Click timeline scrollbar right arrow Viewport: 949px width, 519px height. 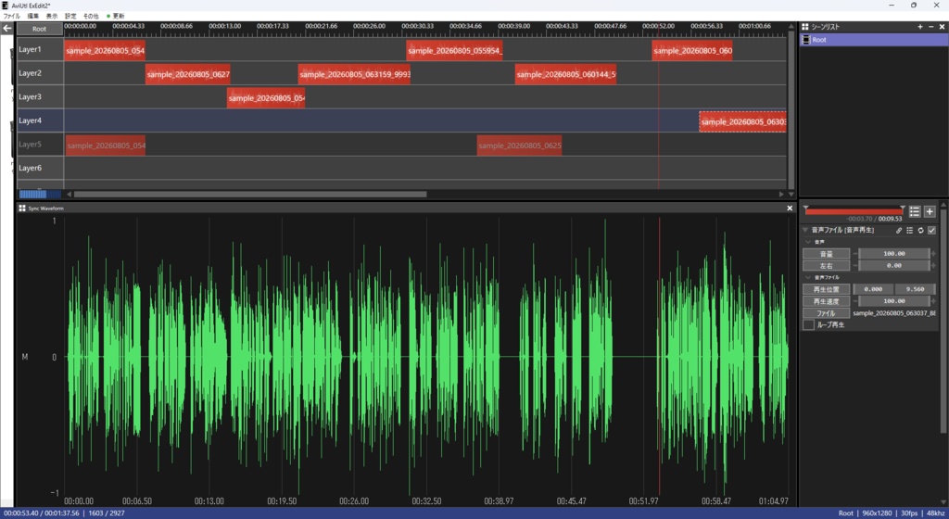[x=781, y=195]
